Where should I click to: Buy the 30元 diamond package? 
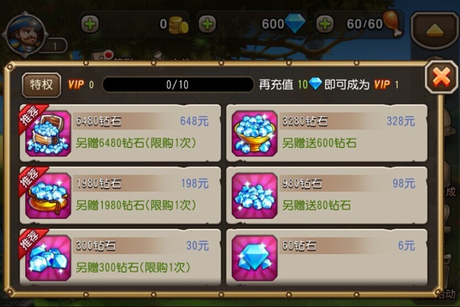click(x=120, y=257)
